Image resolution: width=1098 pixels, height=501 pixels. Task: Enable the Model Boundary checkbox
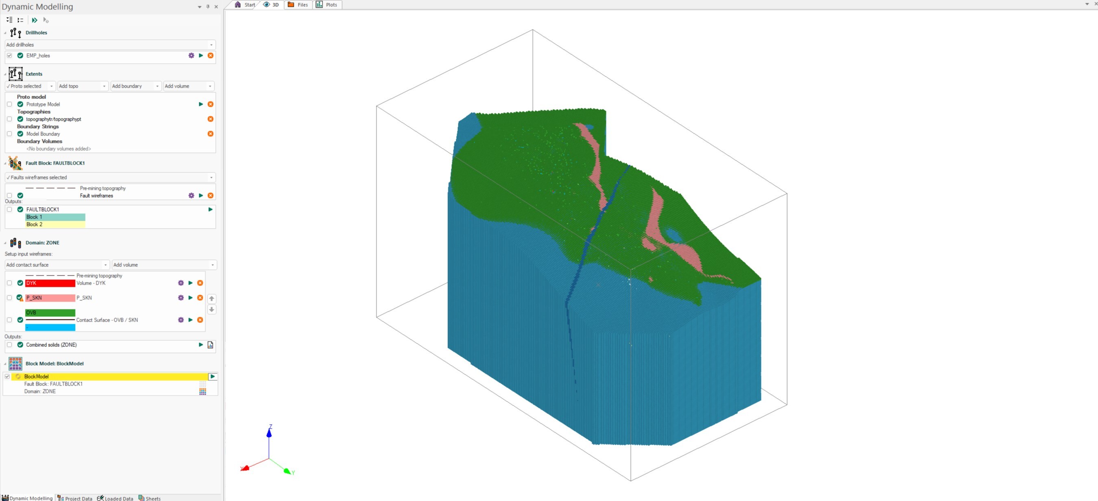point(9,134)
